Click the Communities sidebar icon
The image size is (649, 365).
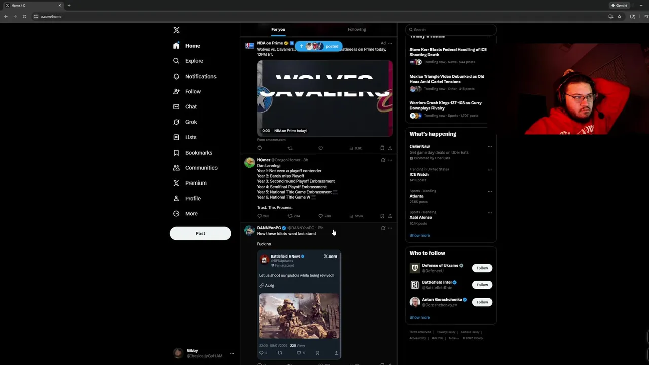(176, 168)
